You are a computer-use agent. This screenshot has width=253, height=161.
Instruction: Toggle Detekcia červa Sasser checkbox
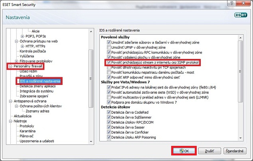(x=109, y=127)
